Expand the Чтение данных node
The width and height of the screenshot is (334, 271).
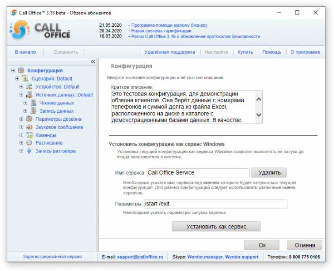[x=25, y=103]
